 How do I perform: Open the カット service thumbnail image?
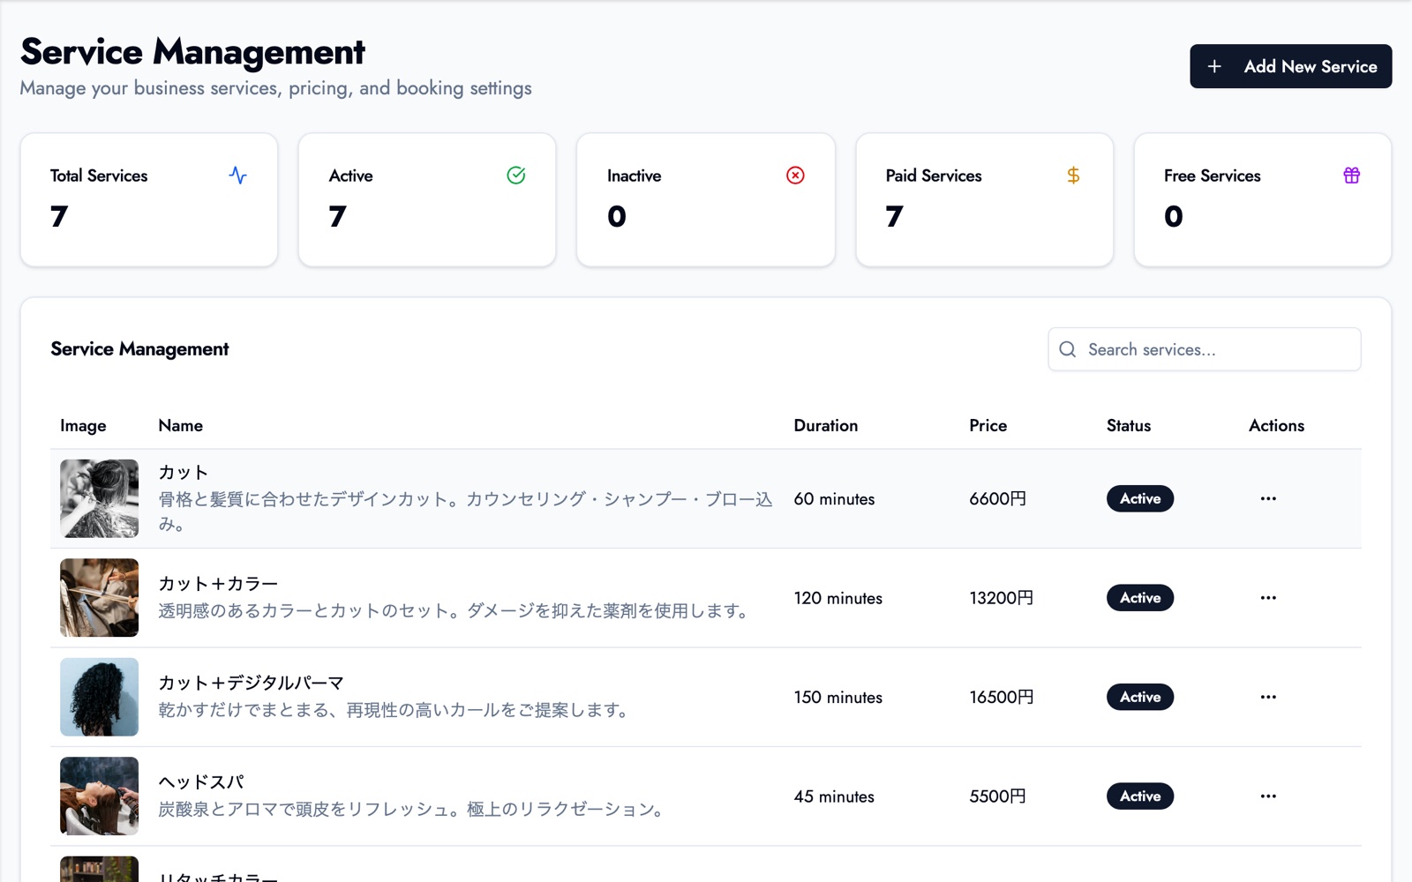99,498
